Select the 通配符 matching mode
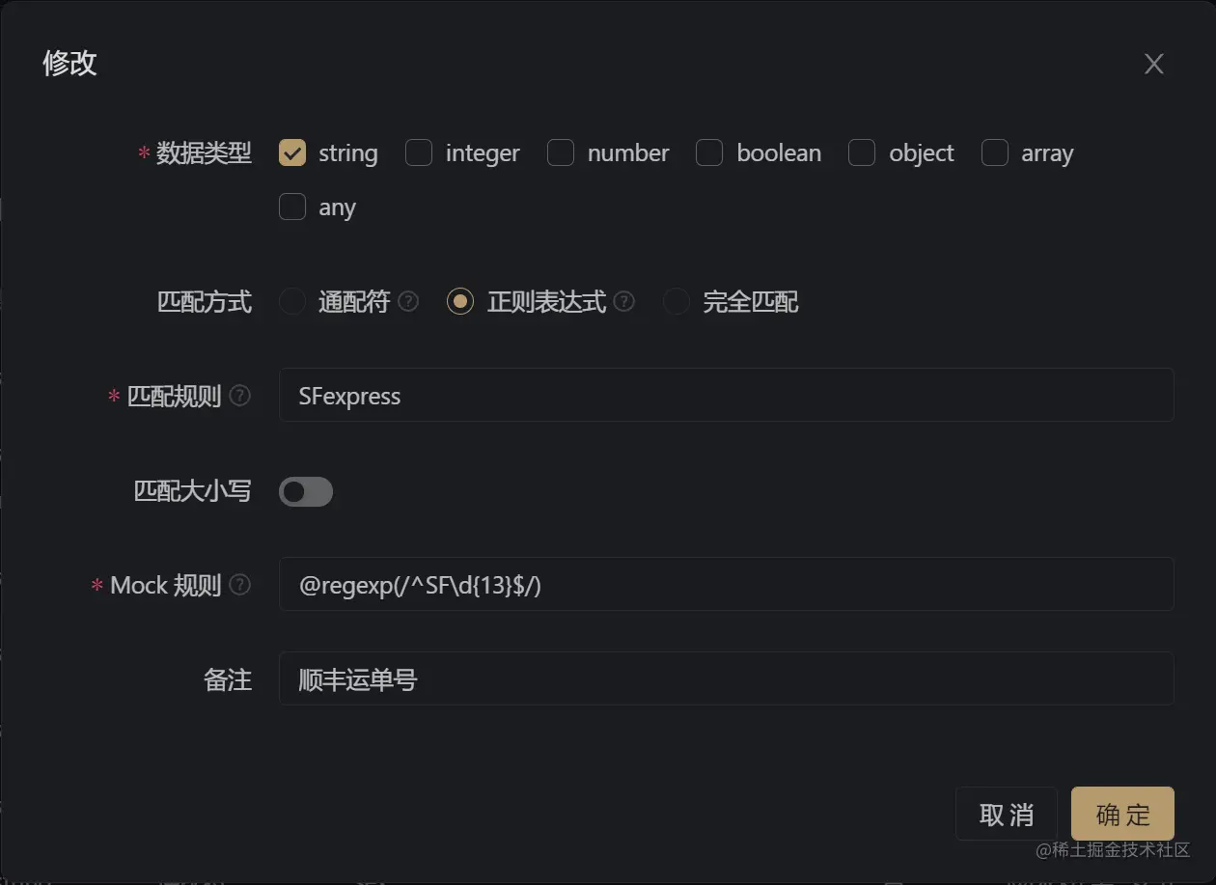1216x885 pixels. [x=291, y=301]
